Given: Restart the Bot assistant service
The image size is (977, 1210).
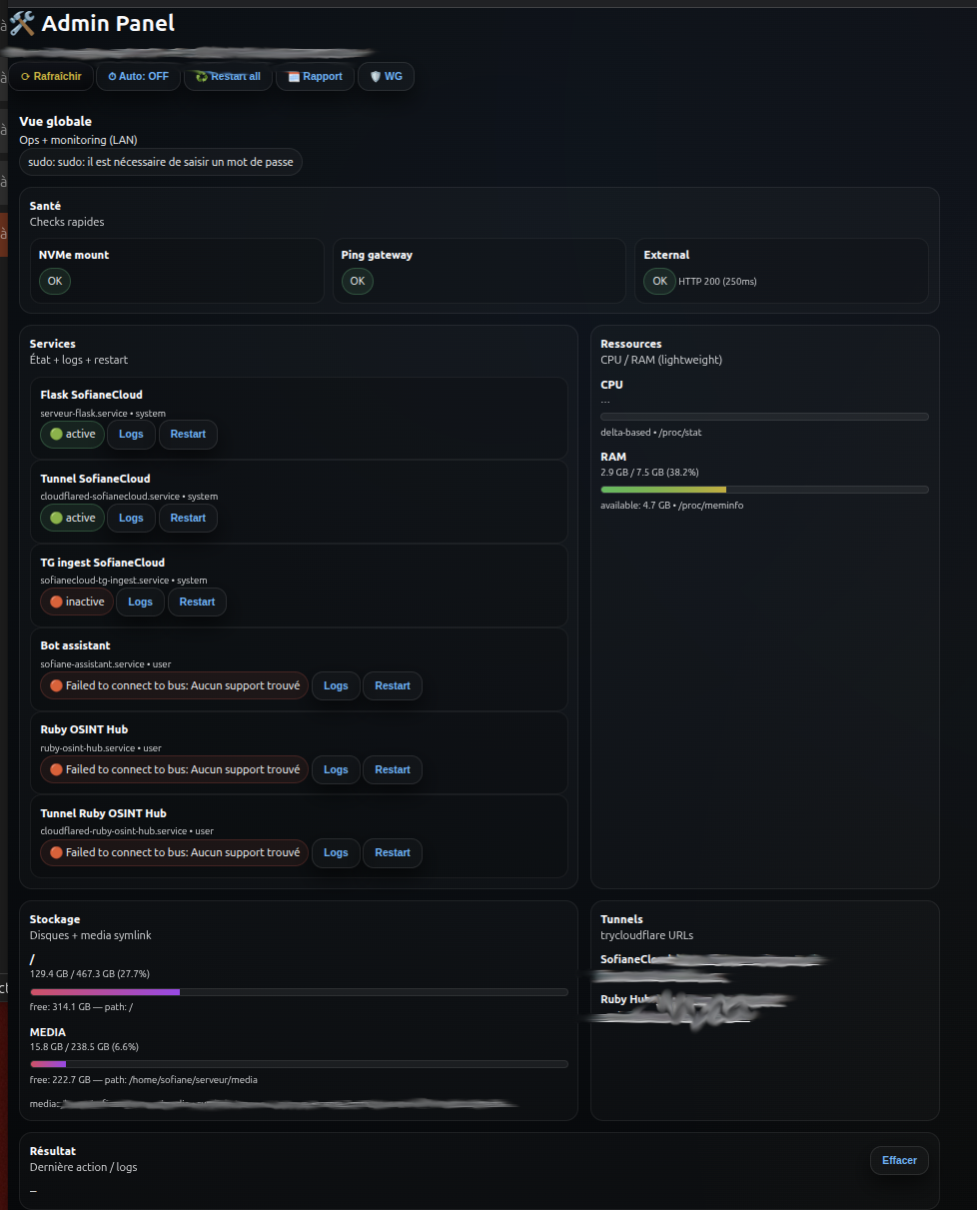Looking at the screenshot, I should coord(393,686).
